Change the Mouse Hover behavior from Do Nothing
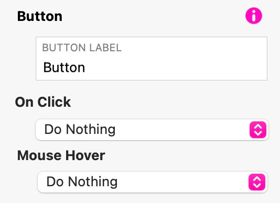This screenshot has height=203, width=280. tap(153, 182)
